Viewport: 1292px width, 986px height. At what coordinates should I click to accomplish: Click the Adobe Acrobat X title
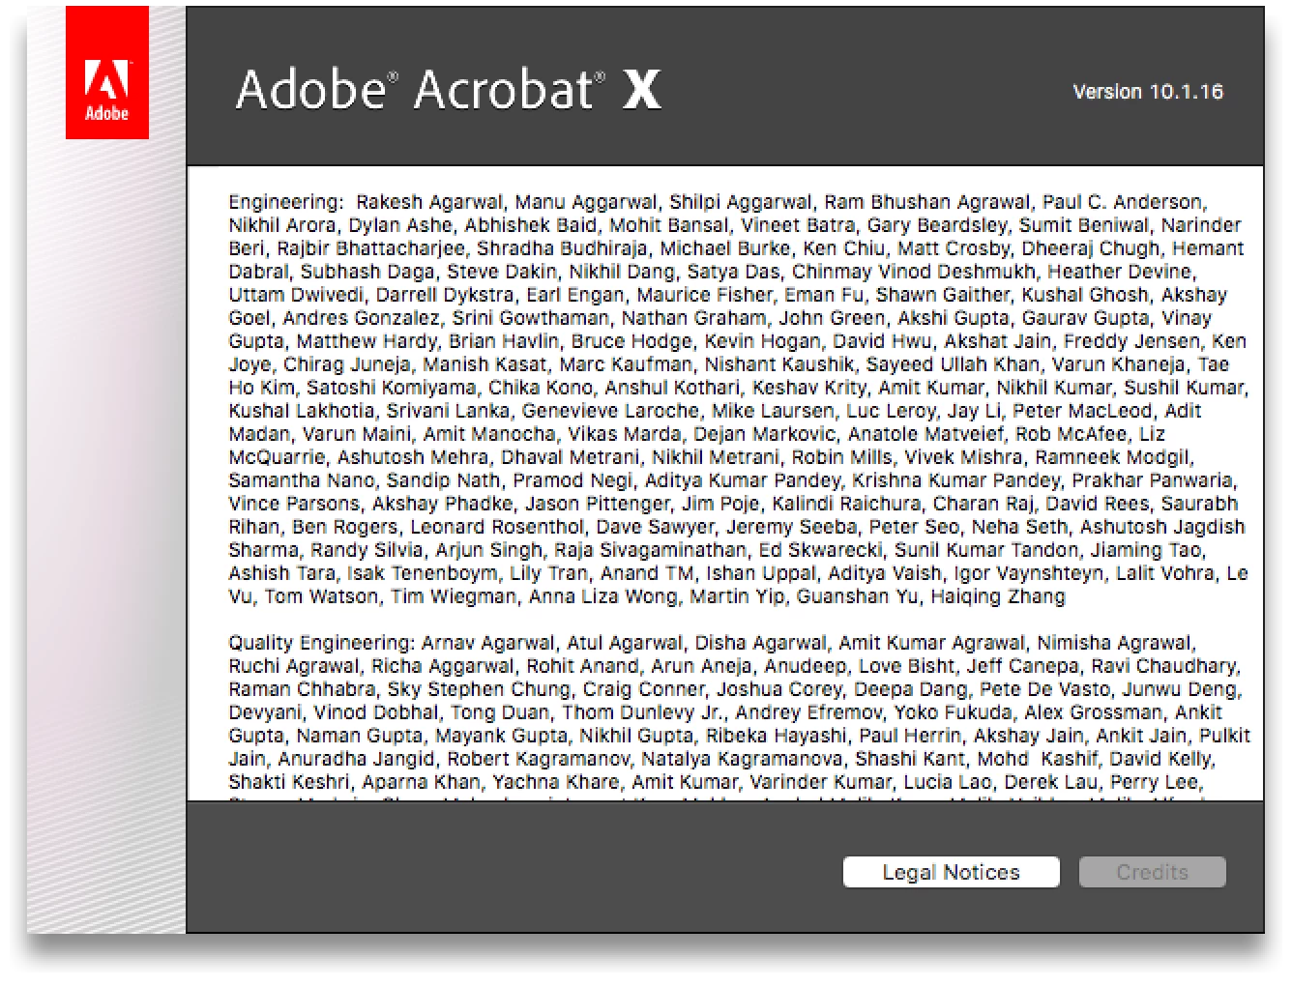(449, 89)
